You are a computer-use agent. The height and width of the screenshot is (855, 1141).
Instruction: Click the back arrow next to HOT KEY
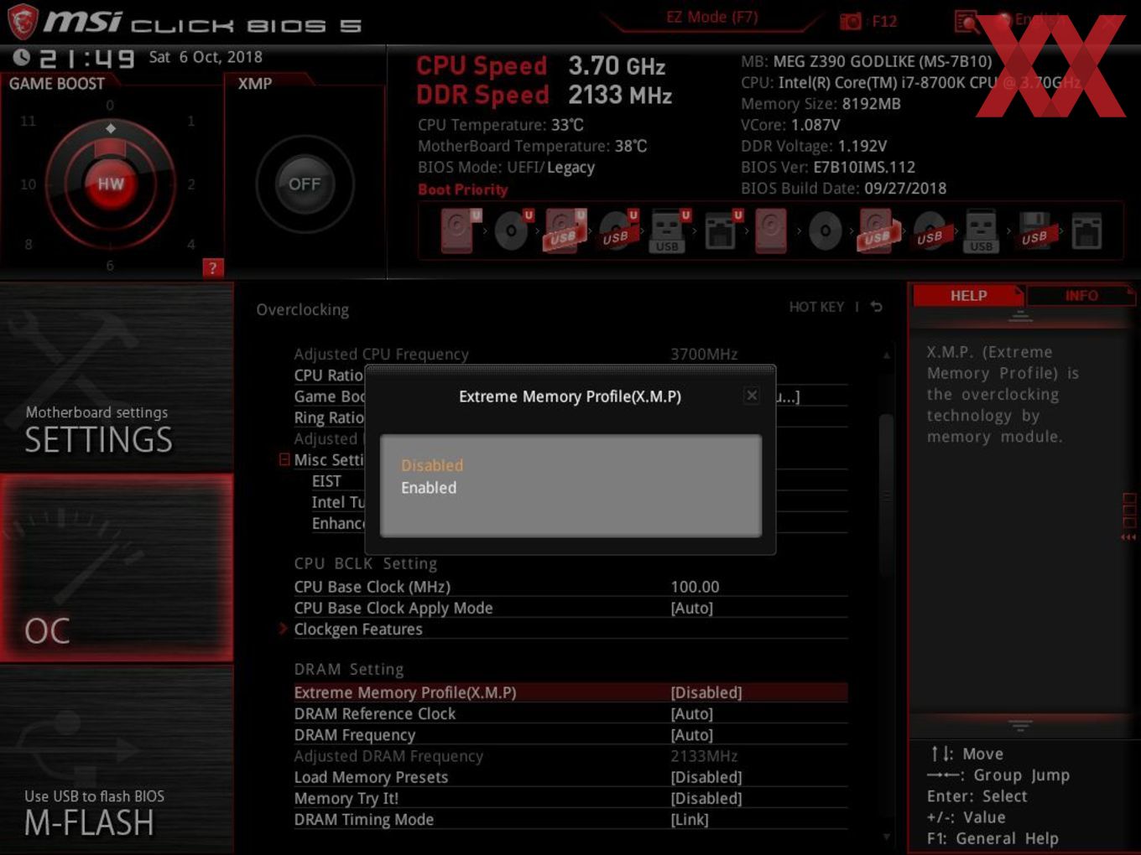coord(877,307)
